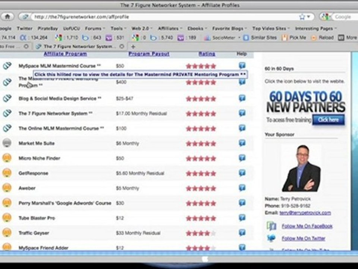Screen dimensions: 358x269
Task: Click the bookmark star in address bar
Action: 302,17
